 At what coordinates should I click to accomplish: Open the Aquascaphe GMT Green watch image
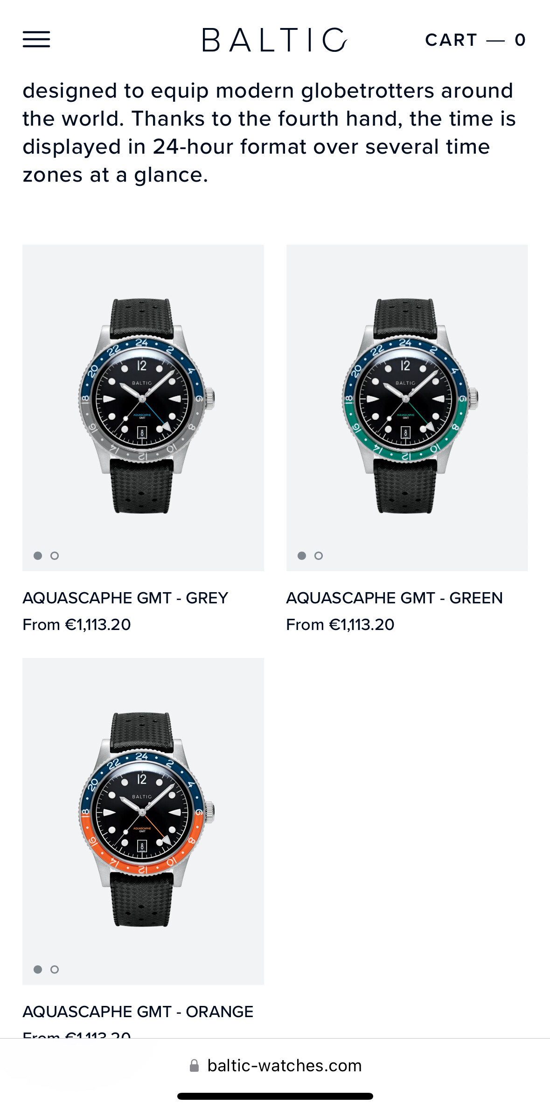407,408
